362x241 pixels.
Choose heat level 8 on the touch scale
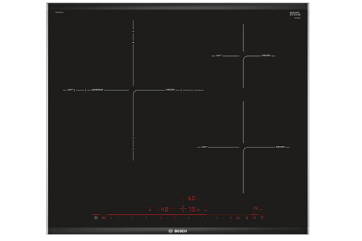click(217, 218)
